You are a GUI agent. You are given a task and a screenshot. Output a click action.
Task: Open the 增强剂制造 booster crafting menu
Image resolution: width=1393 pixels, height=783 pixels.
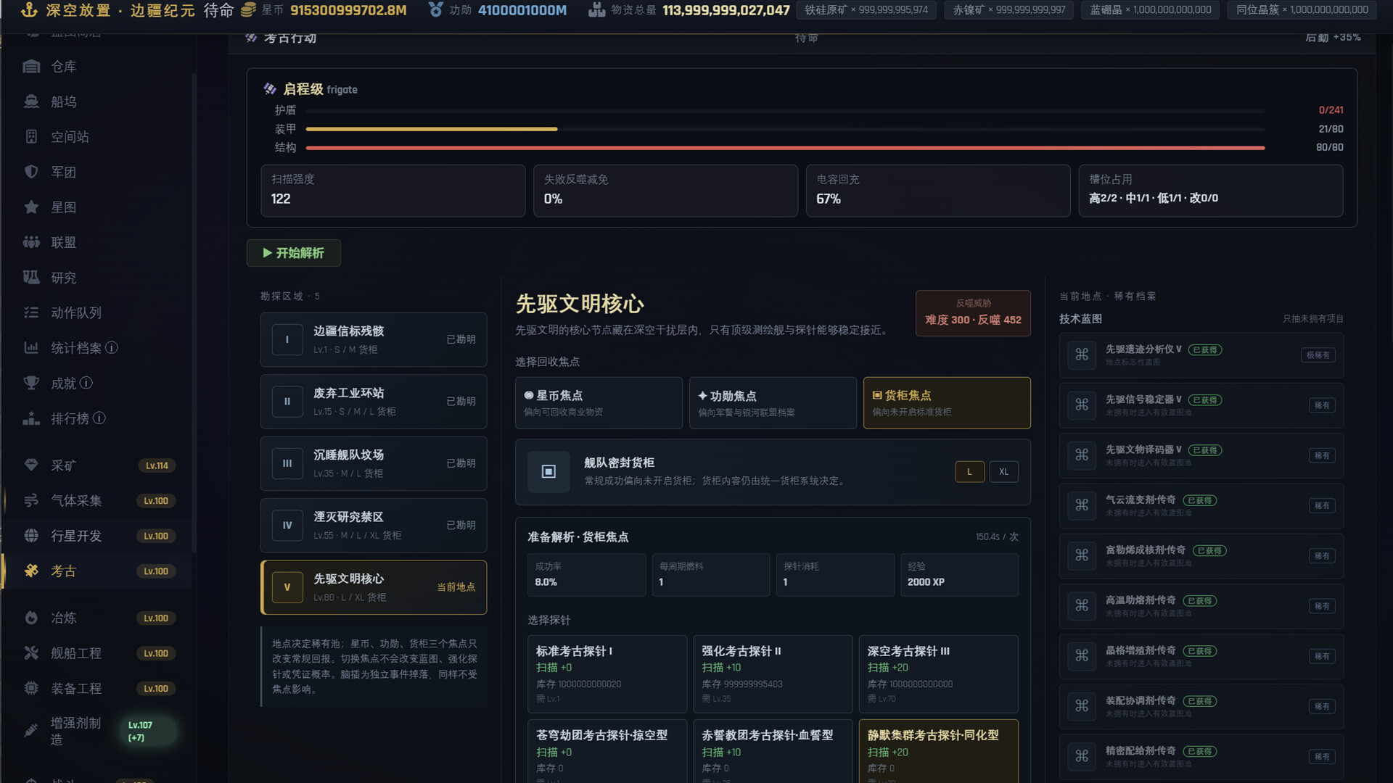coord(98,731)
